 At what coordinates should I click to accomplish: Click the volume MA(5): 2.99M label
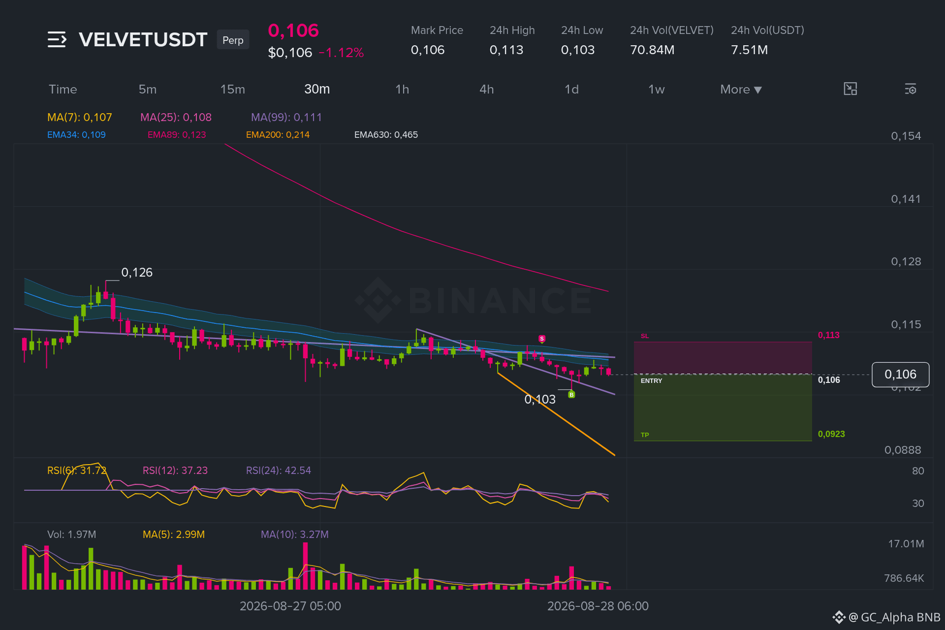(174, 535)
